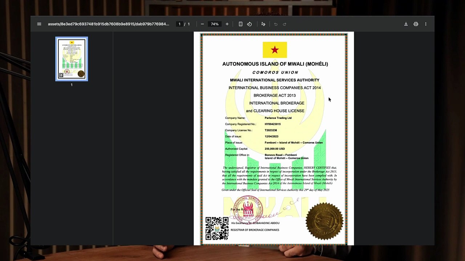Click "MWALI INTERNATIONAL SERVICES AUTHORITY" line
Screen dimensions: 465x261
tap(275, 80)
